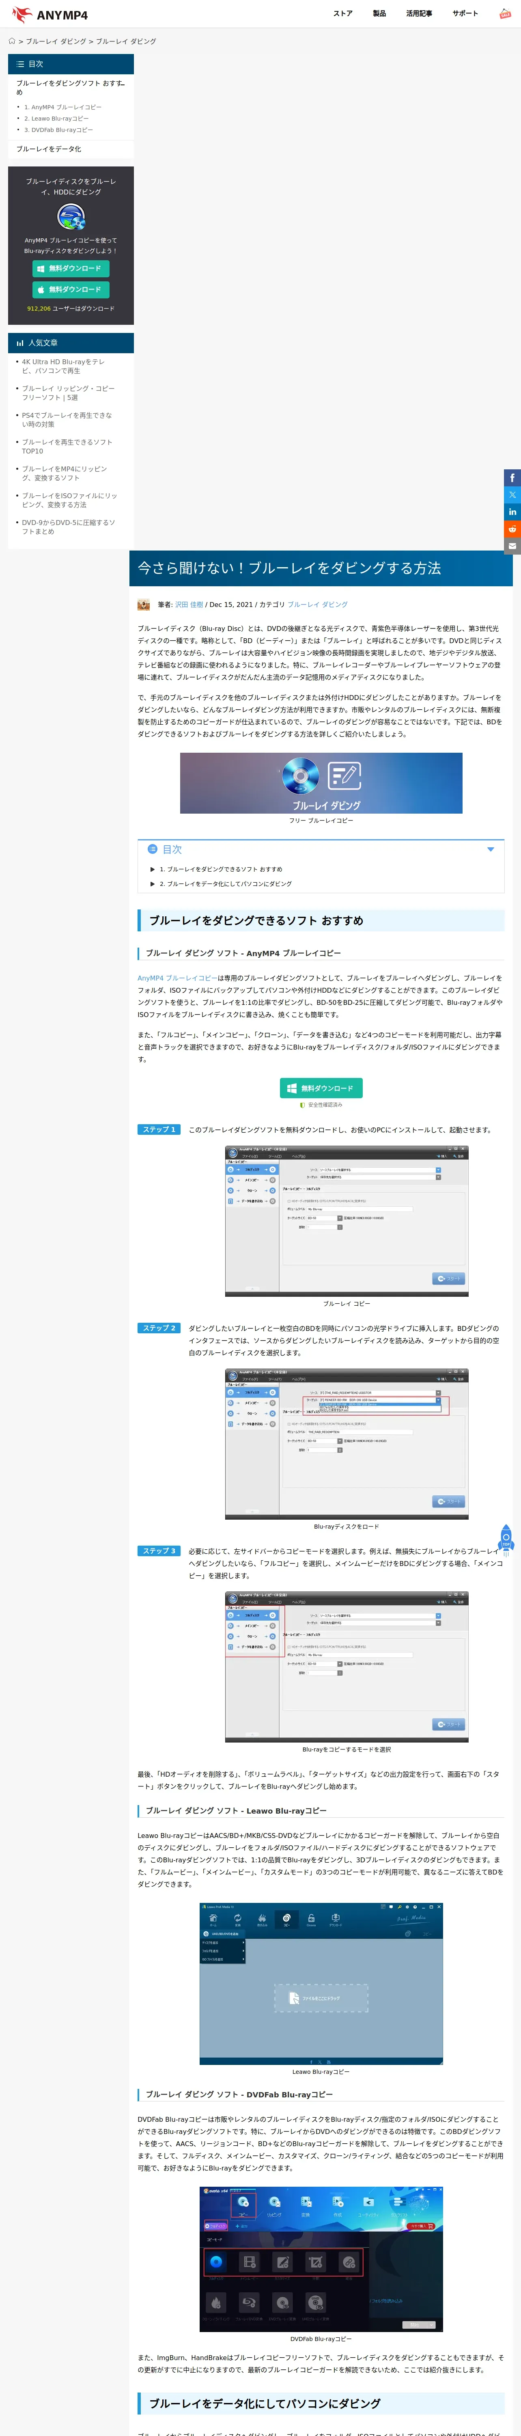Click the sidebar Windows 無料ダウンロード button

(71, 268)
